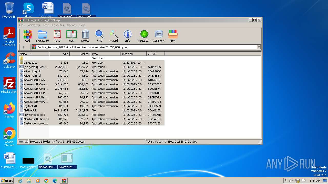Sort by Packed column header

pyautogui.click(x=80, y=54)
